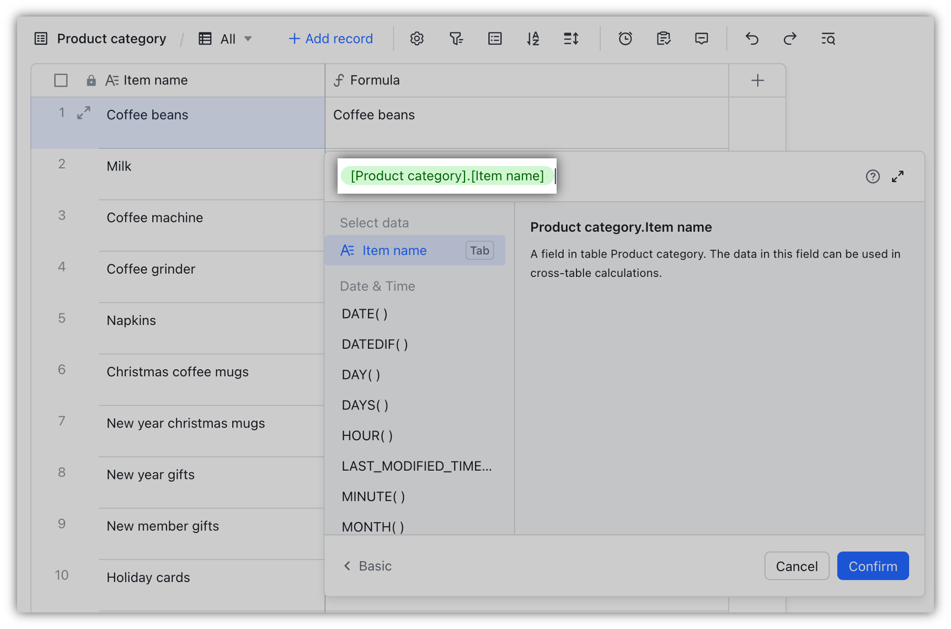The height and width of the screenshot is (629, 951).
Task: Open formula help question mark icon
Action: 872,177
